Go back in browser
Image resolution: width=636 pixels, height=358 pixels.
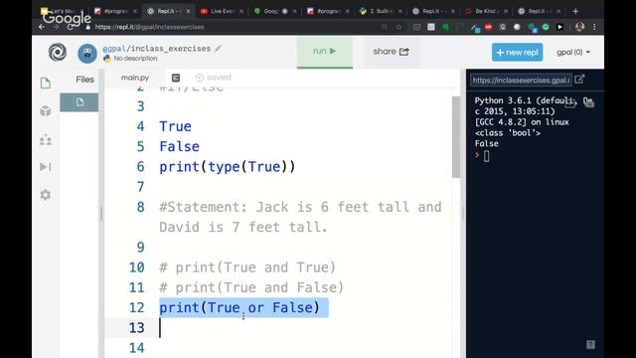[x=42, y=27]
